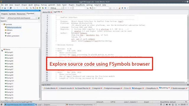
Task: Close the ogpf.f90 tab via its red icon
Action: 61,12
